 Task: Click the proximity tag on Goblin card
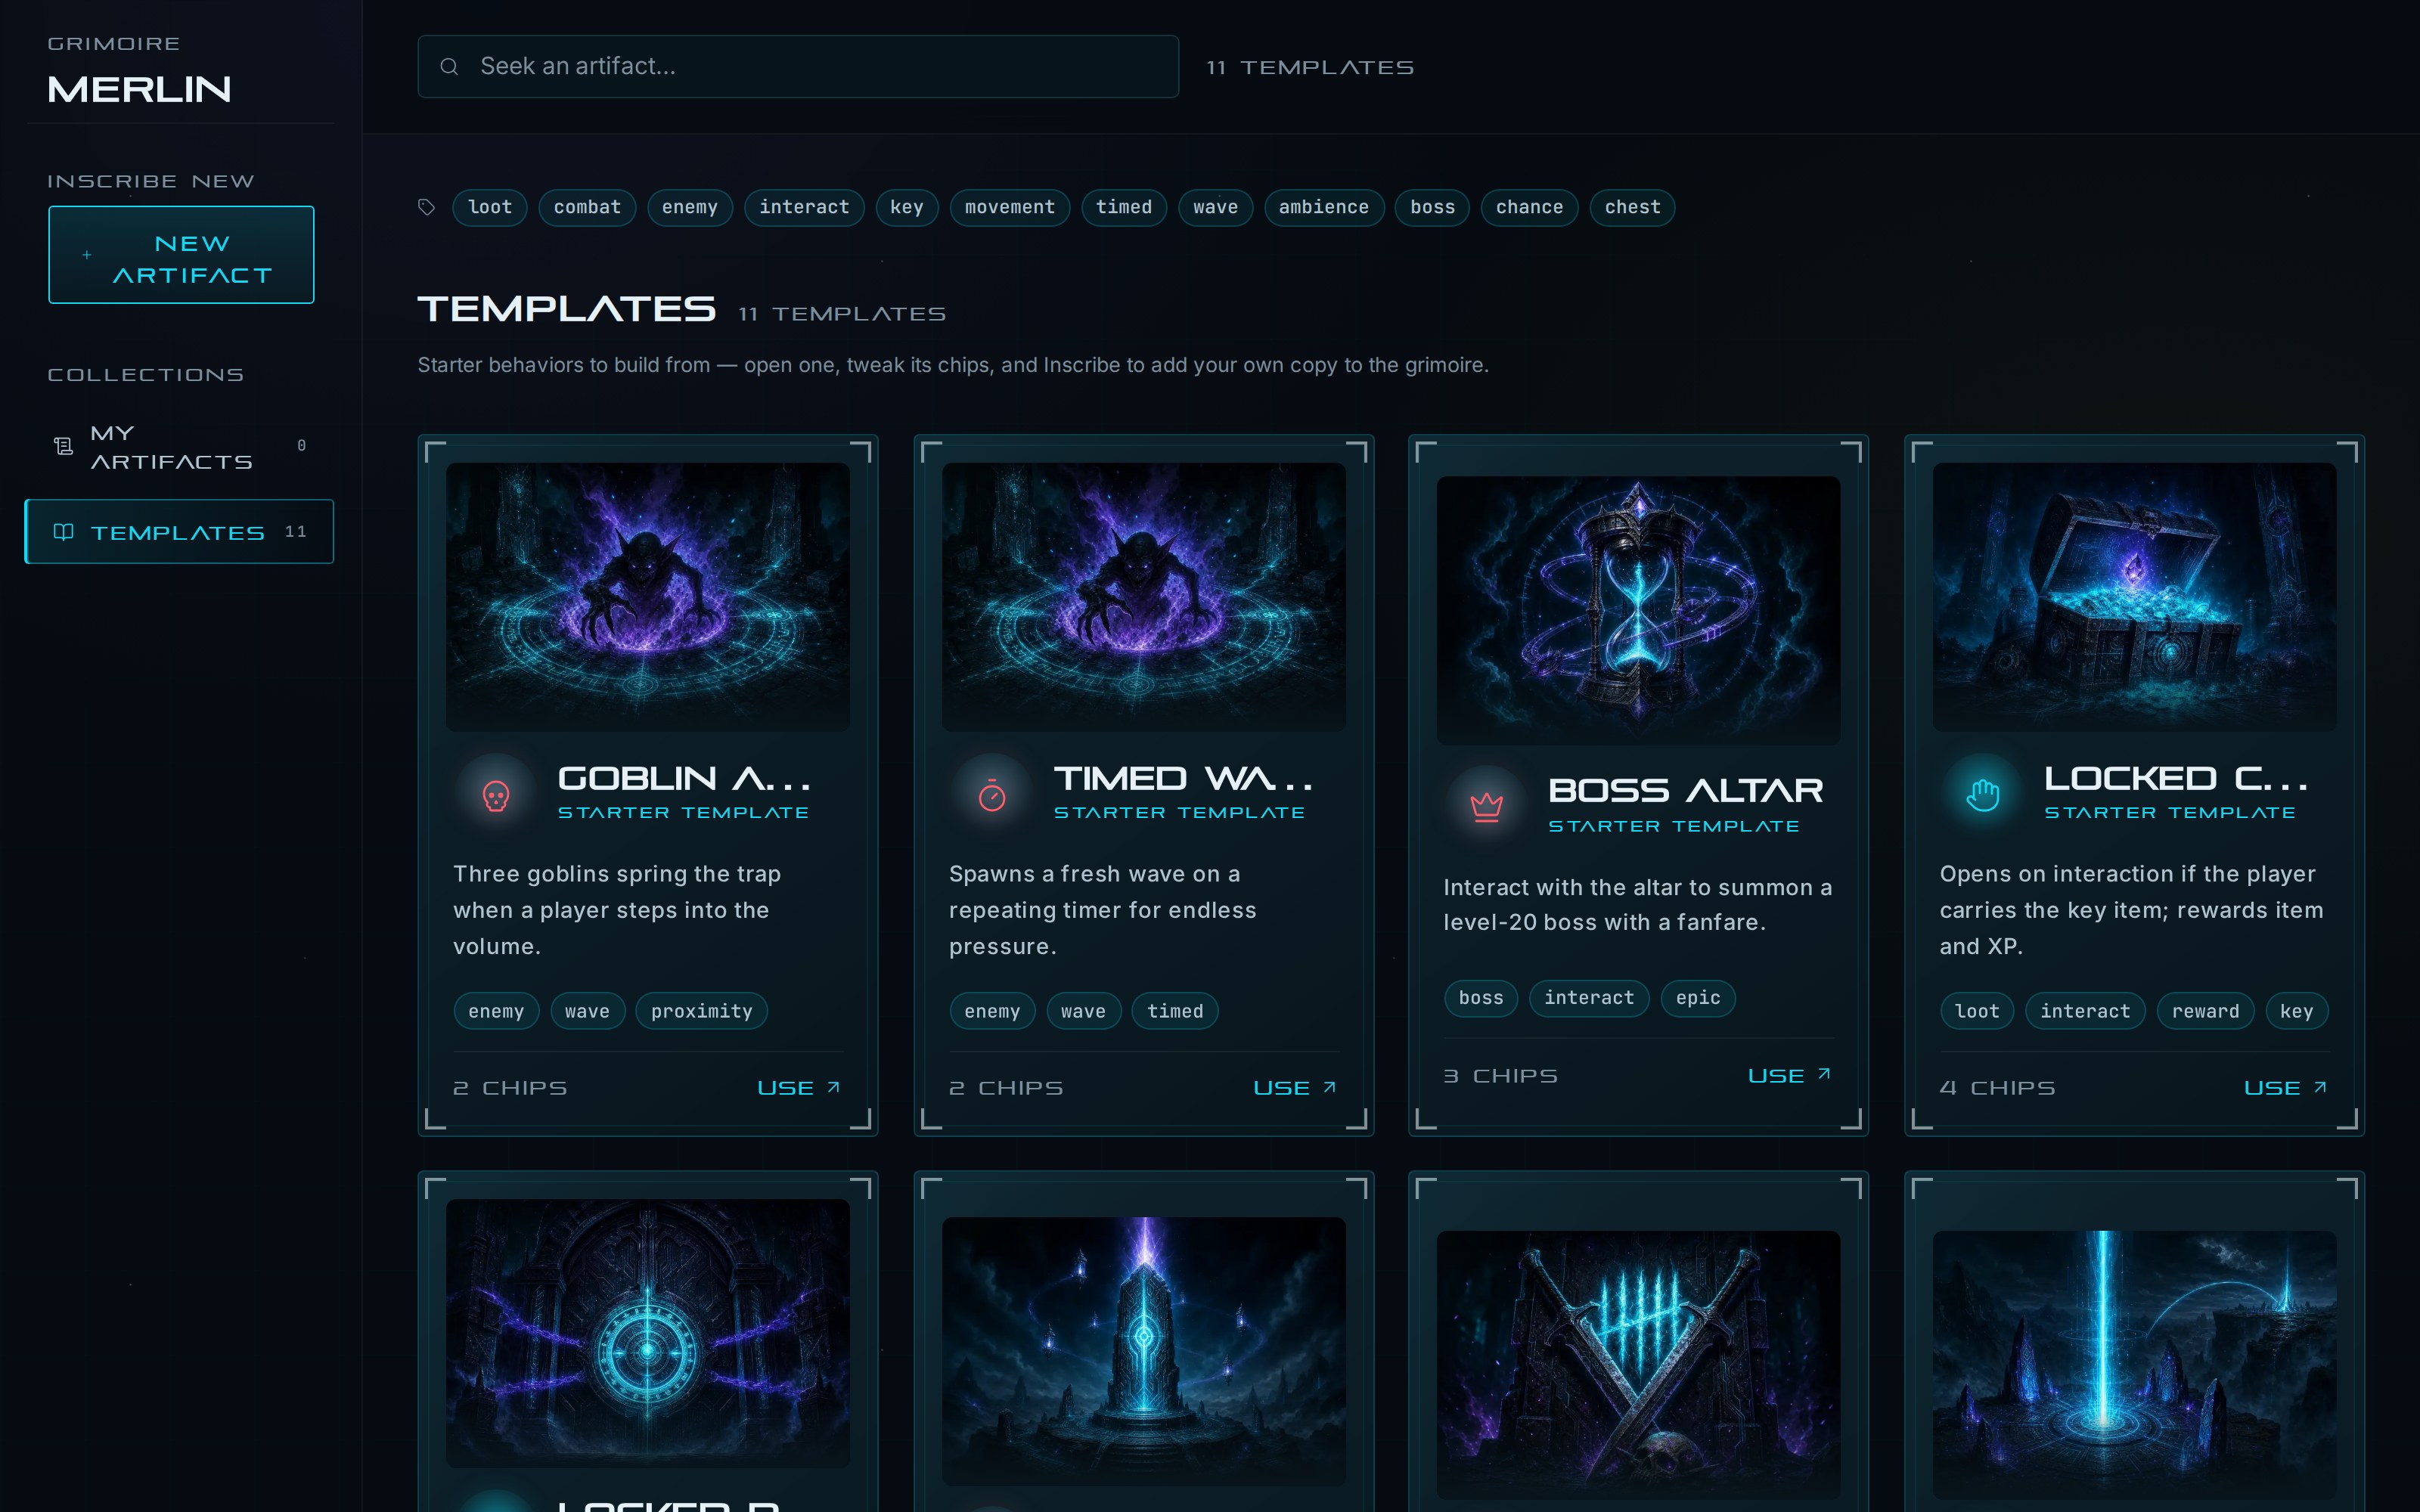pyautogui.click(x=702, y=1011)
